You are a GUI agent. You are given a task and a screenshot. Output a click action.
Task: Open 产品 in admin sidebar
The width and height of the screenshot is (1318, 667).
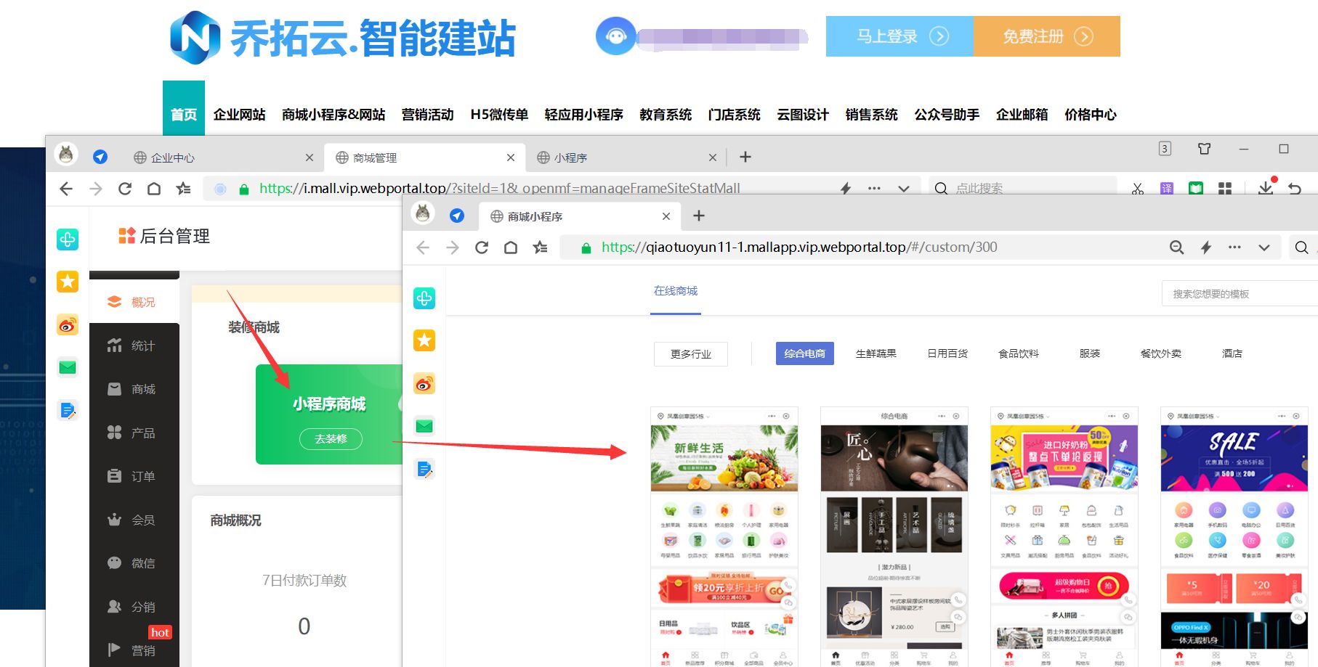[x=134, y=433]
